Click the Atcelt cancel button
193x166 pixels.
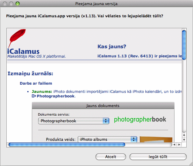pyautogui.click(x=111, y=157)
